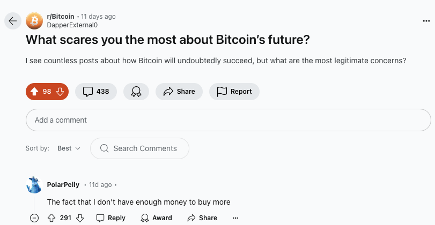Click the back arrow button

tap(13, 21)
